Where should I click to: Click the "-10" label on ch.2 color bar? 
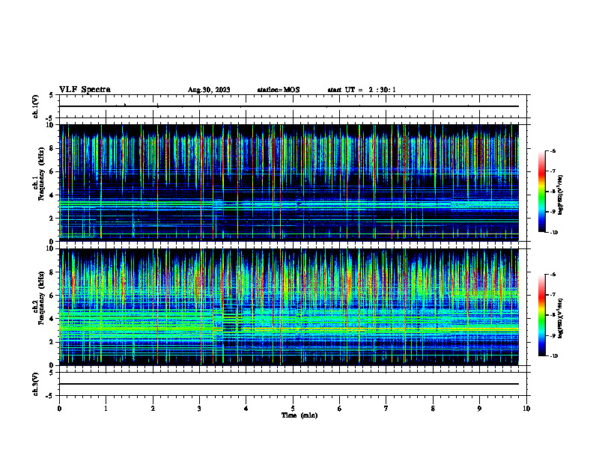[x=553, y=356]
